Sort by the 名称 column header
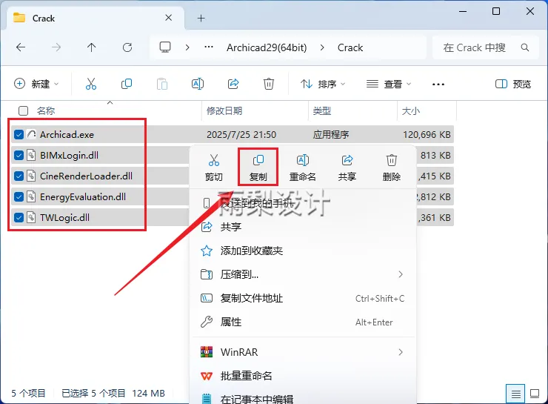The height and width of the screenshot is (404, 548). pos(46,111)
